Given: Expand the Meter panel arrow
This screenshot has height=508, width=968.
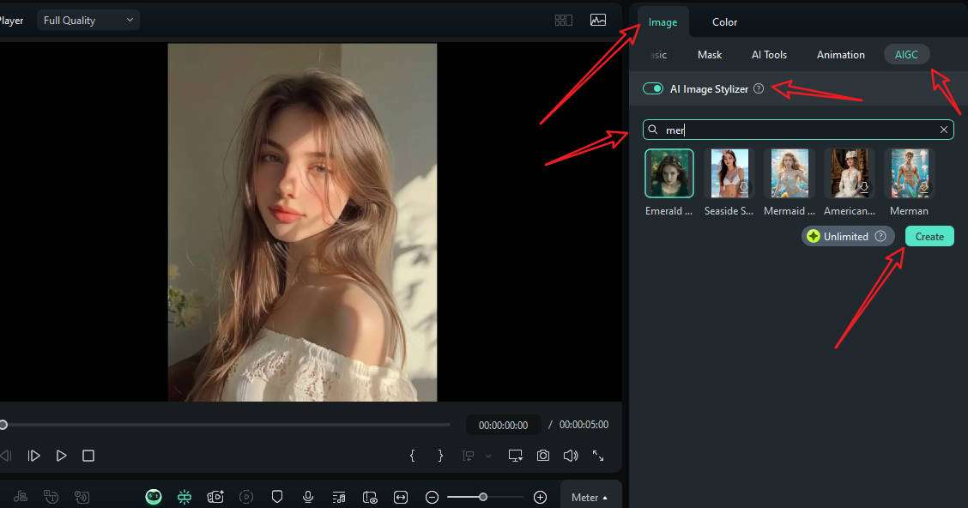Looking at the screenshot, I should (605, 498).
